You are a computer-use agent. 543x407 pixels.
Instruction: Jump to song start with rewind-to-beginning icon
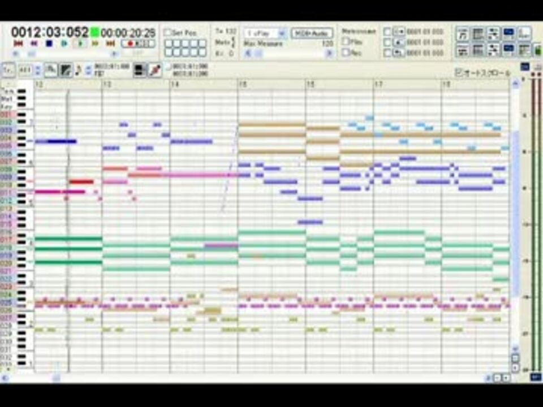[x=18, y=44]
